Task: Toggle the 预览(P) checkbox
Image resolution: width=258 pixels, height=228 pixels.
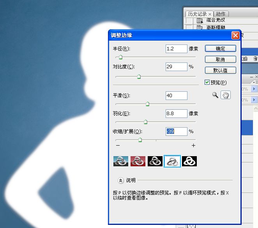Action: point(207,82)
